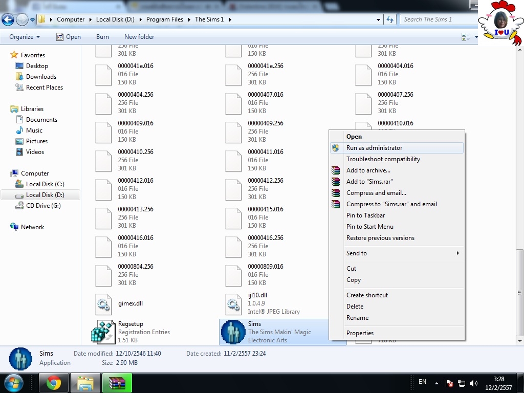Click the refresh button beside address bar

389,19
